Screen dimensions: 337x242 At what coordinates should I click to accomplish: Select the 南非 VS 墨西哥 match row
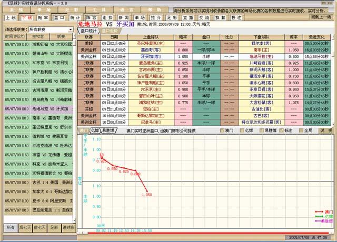point(38,118)
